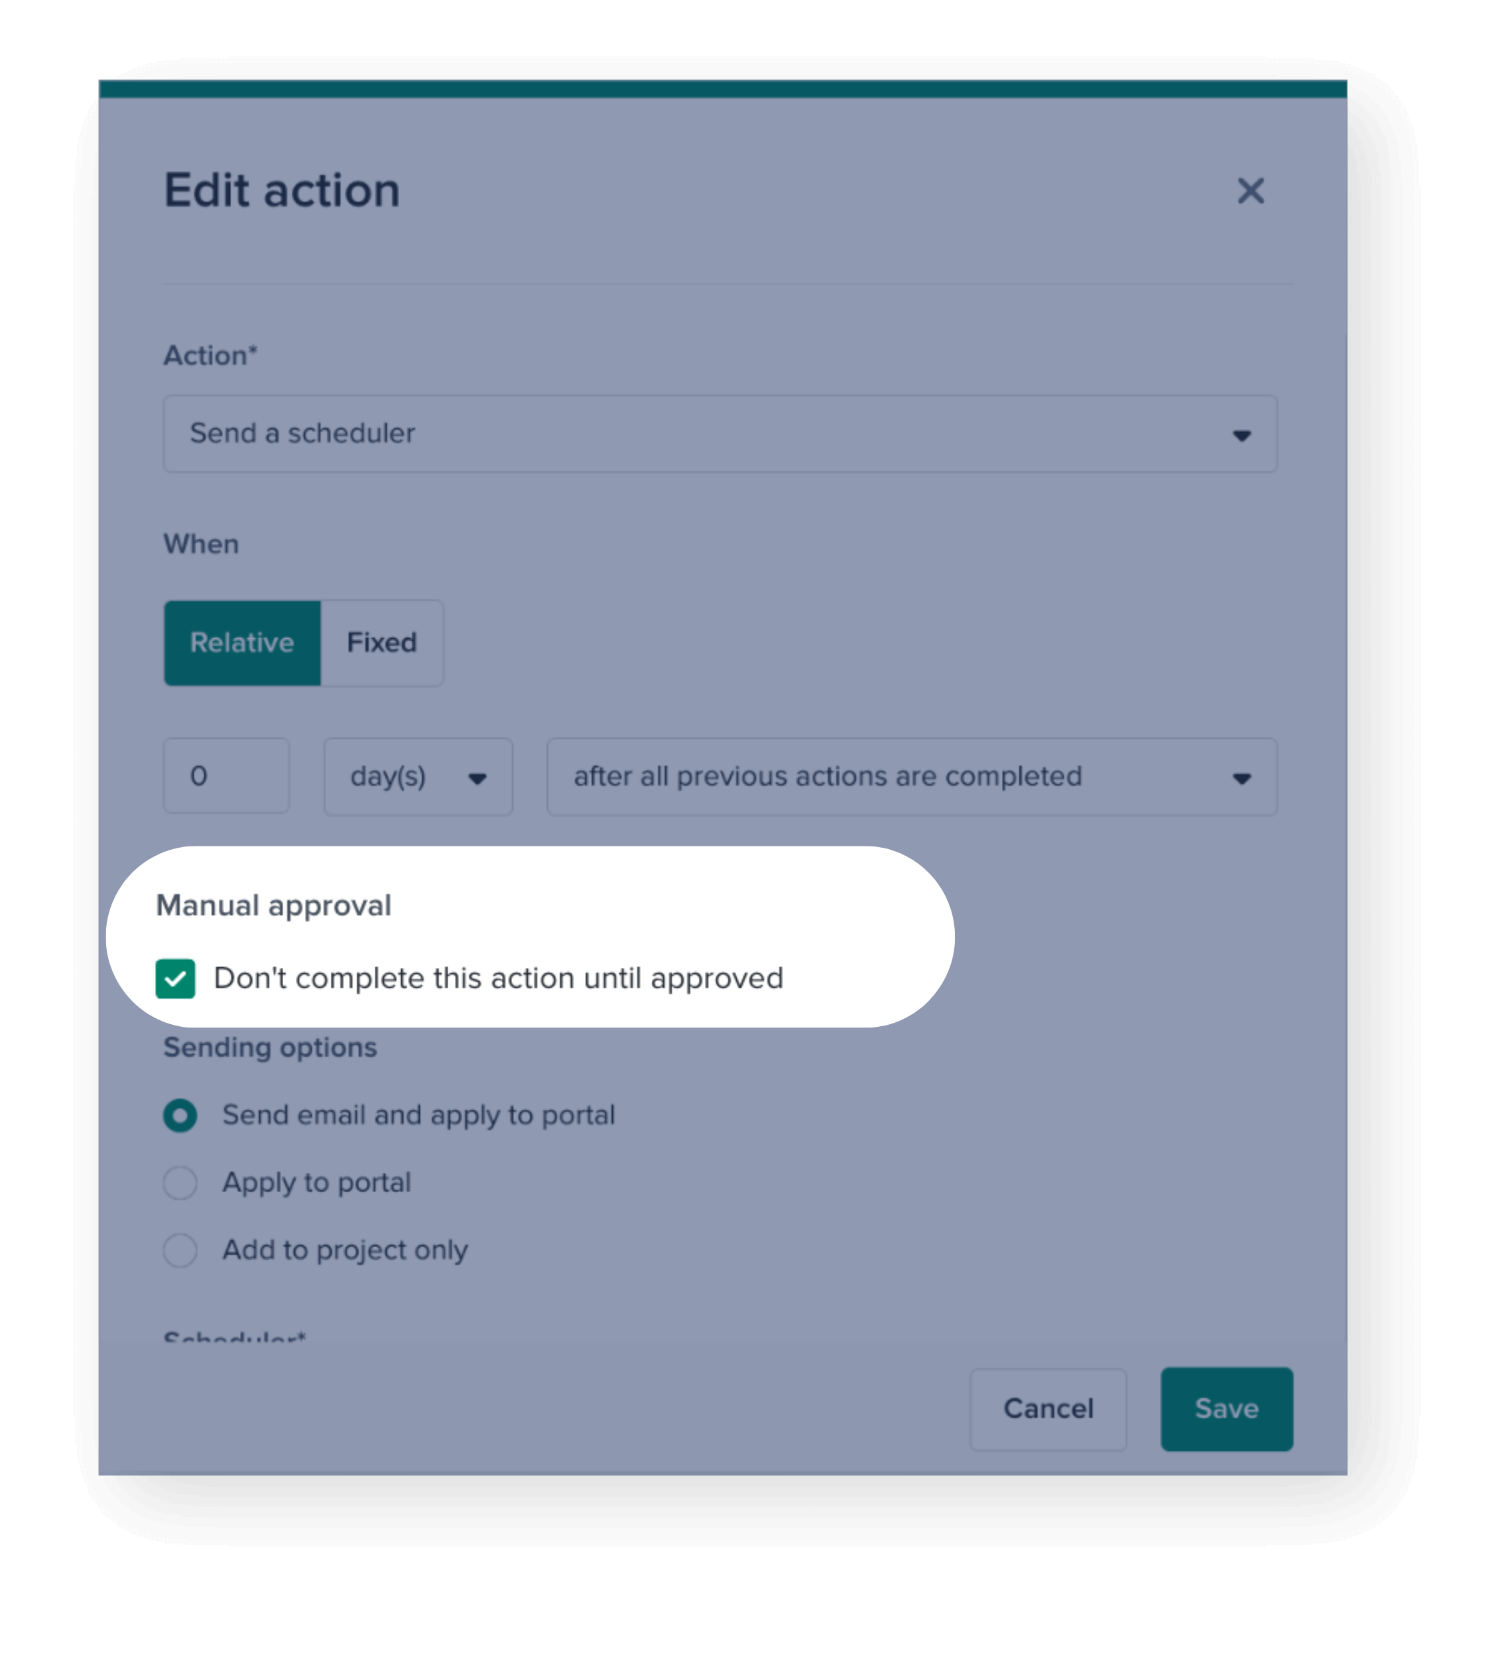Switch to the Fixed timing tab
This screenshot has width=1502, height=1661.
(382, 643)
